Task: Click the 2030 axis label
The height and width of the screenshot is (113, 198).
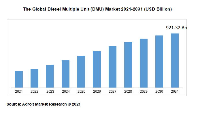Action: (159, 92)
